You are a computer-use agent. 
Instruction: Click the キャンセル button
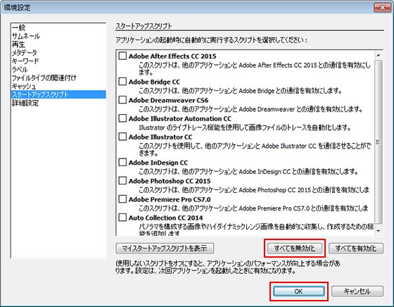[x=357, y=292]
